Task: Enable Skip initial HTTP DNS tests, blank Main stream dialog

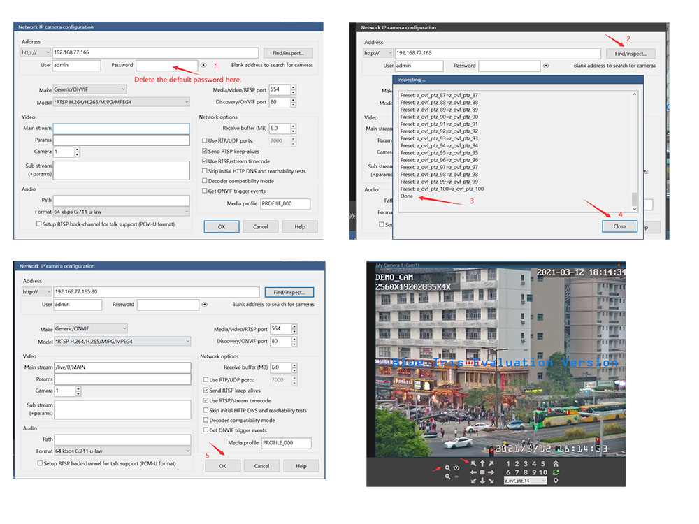Action: pos(205,170)
